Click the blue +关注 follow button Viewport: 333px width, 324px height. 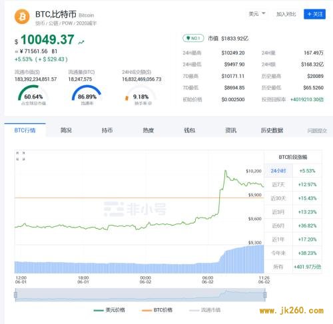pos(314,14)
